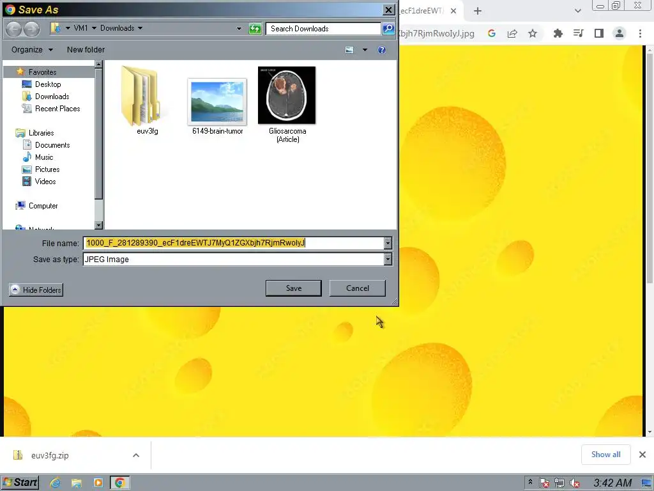Select Libraries in navigation pane
The height and width of the screenshot is (491, 654).
click(x=41, y=133)
